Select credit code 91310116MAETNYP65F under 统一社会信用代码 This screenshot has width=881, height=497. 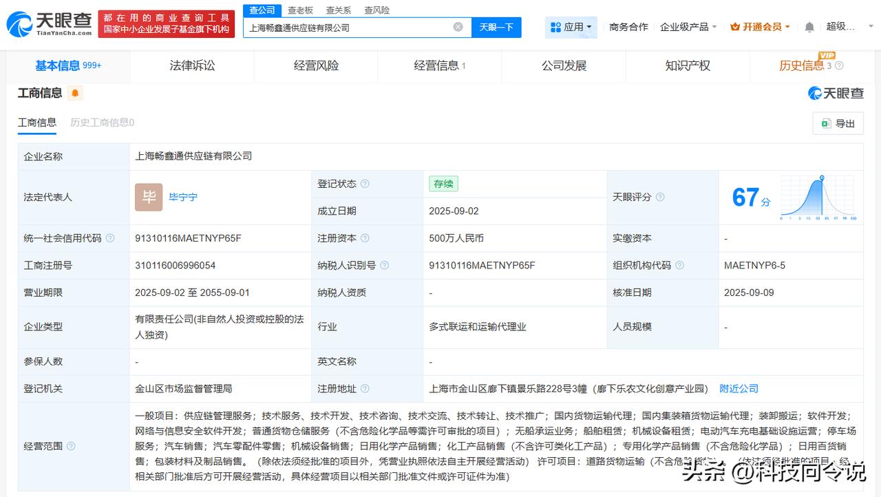pyautogui.click(x=188, y=238)
